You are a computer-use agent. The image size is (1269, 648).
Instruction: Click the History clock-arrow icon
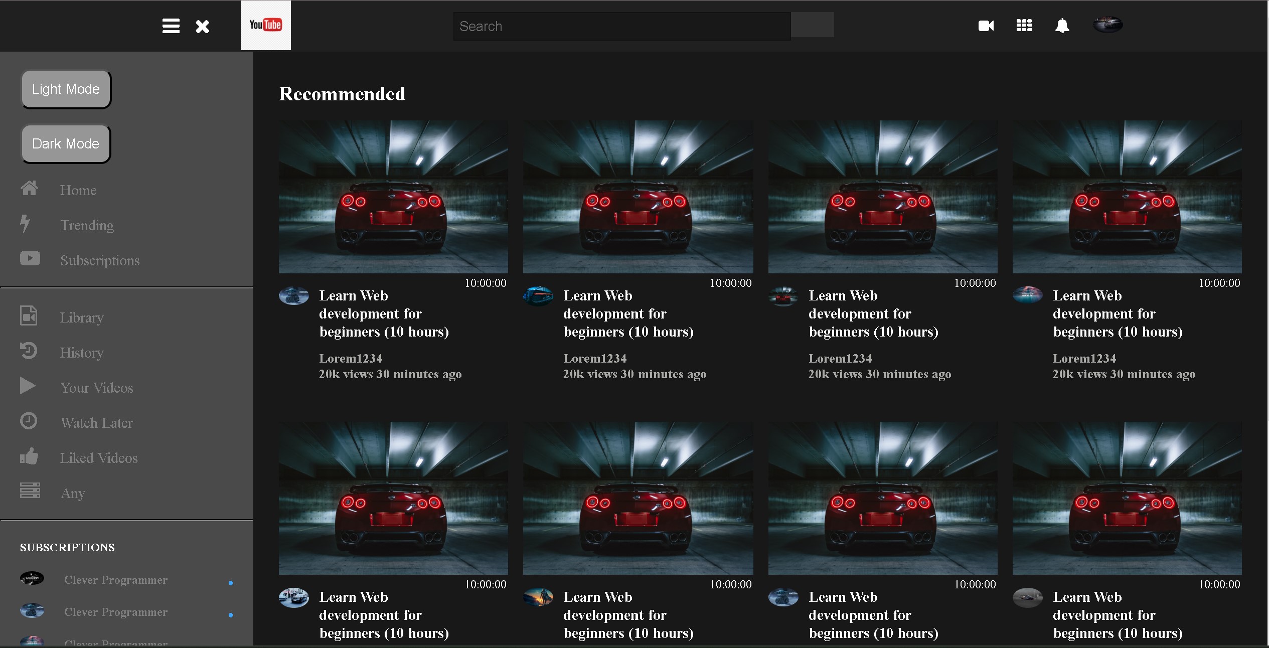[x=29, y=351]
